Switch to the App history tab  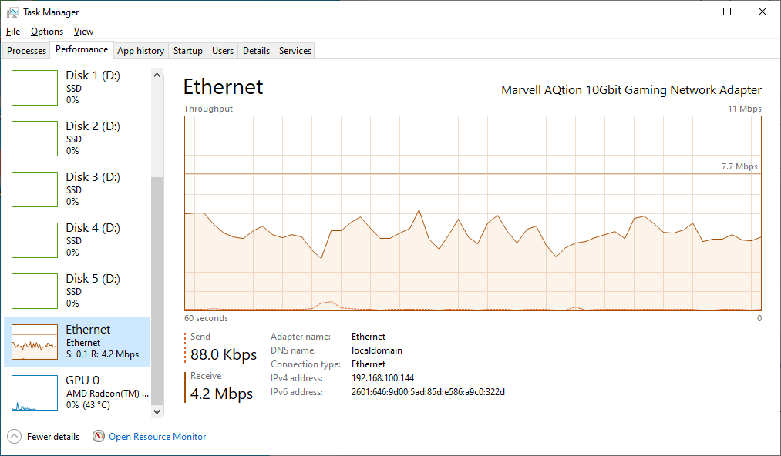(140, 51)
